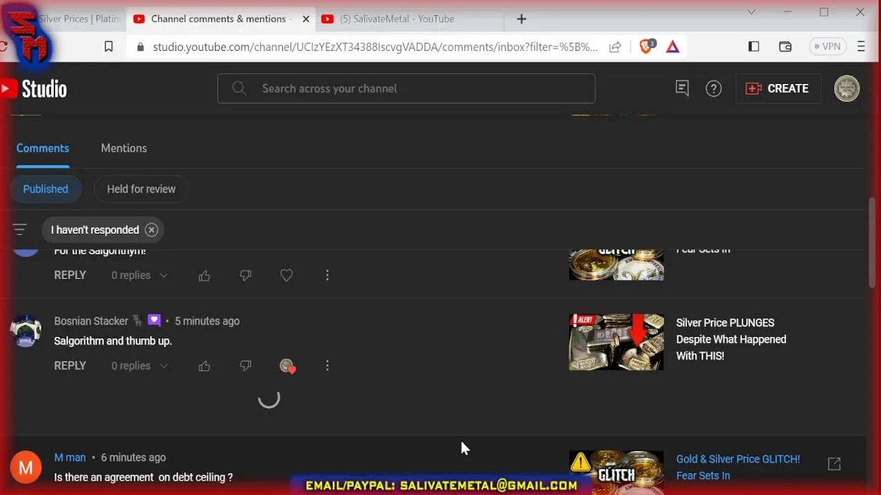The height and width of the screenshot is (495, 881).
Task: Open the send feedback icon in header
Action: click(682, 88)
